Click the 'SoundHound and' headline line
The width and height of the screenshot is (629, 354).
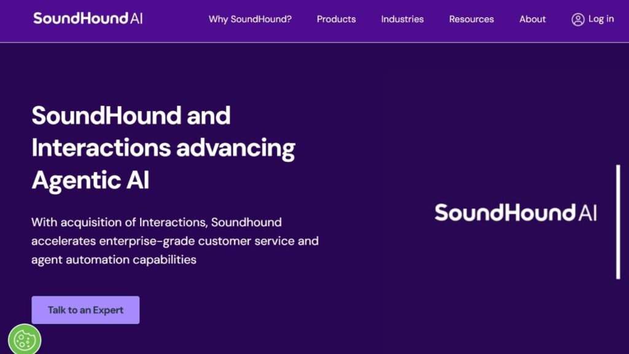point(131,116)
